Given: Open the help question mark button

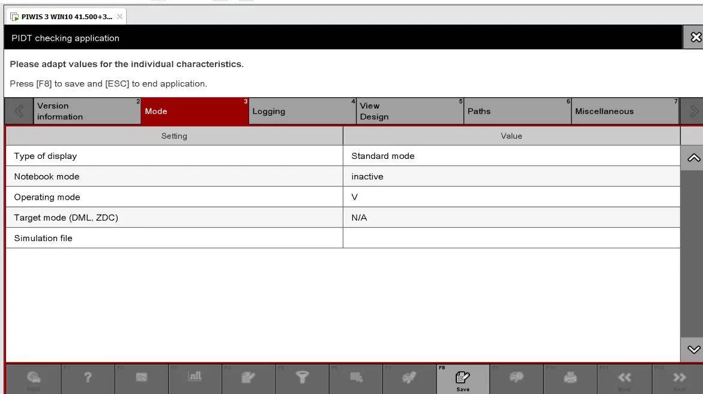Looking at the screenshot, I should click(x=88, y=379).
